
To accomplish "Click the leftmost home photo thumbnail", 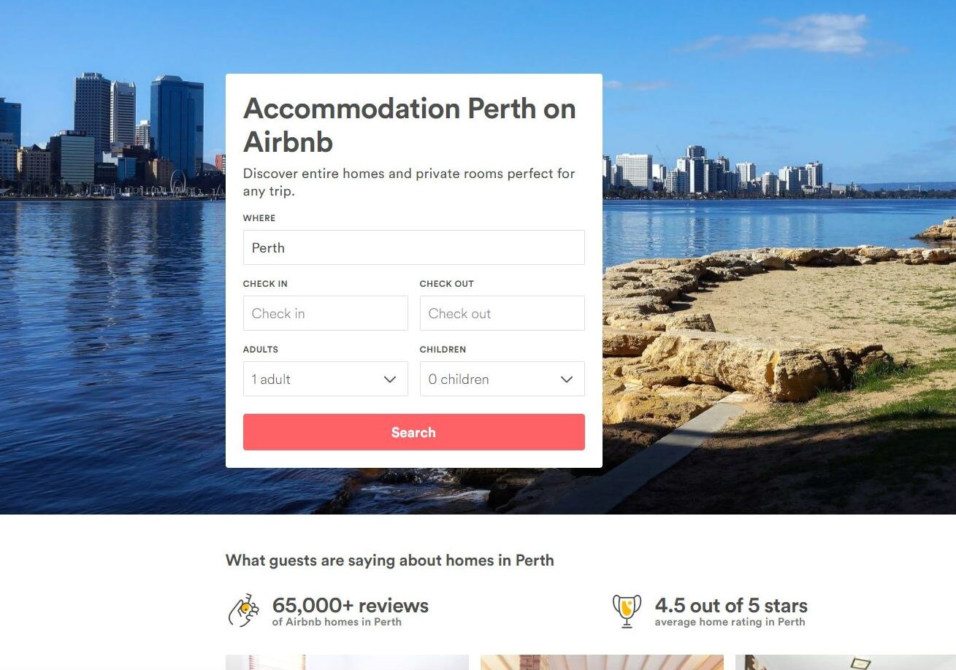I will 346,664.
